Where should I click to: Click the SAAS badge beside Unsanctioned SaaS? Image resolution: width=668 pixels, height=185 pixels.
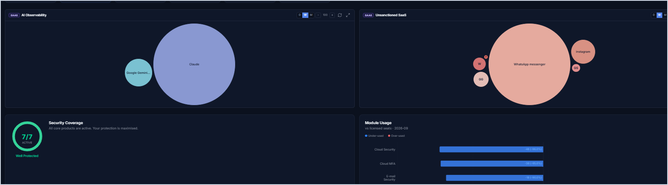point(369,15)
